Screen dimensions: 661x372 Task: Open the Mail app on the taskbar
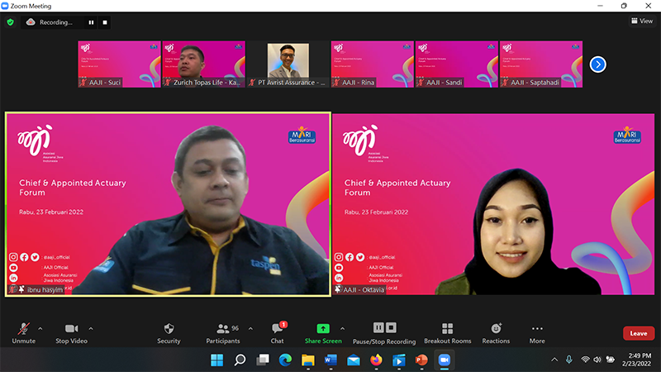[x=354, y=360]
